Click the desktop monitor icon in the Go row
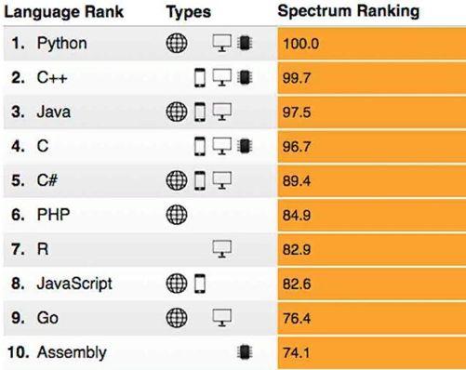The height and width of the screenshot is (370, 466). click(222, 318)
